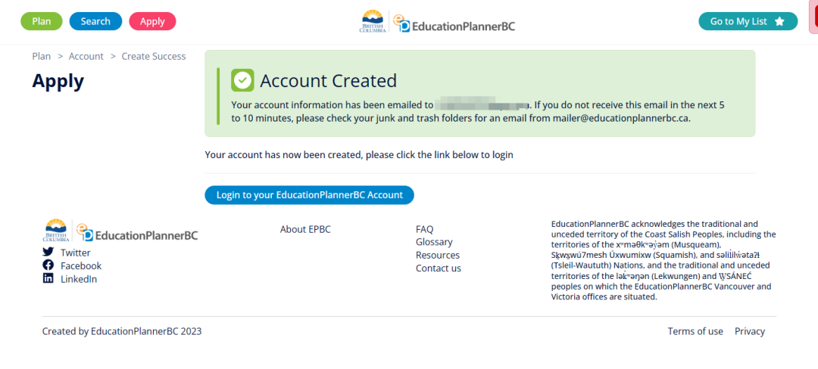
Task: Open the About EPBC footer link
Action: (x=305, y=229)
